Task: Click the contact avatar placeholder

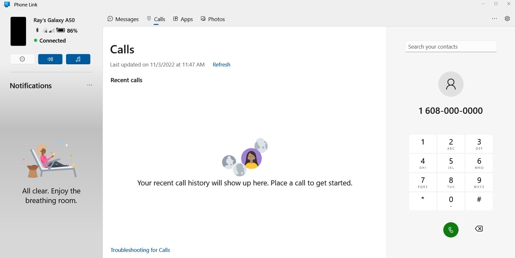Action: point(451,84)
